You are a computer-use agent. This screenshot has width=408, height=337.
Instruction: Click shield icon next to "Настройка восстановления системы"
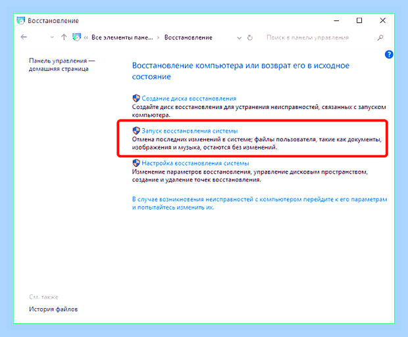(x=136, y=163)
